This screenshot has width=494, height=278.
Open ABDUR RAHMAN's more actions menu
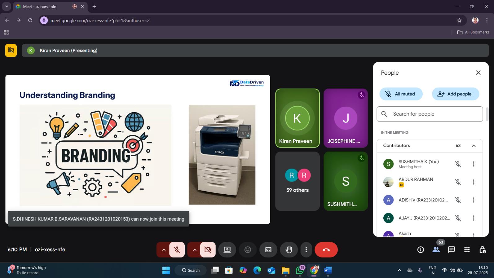[474, 182]
